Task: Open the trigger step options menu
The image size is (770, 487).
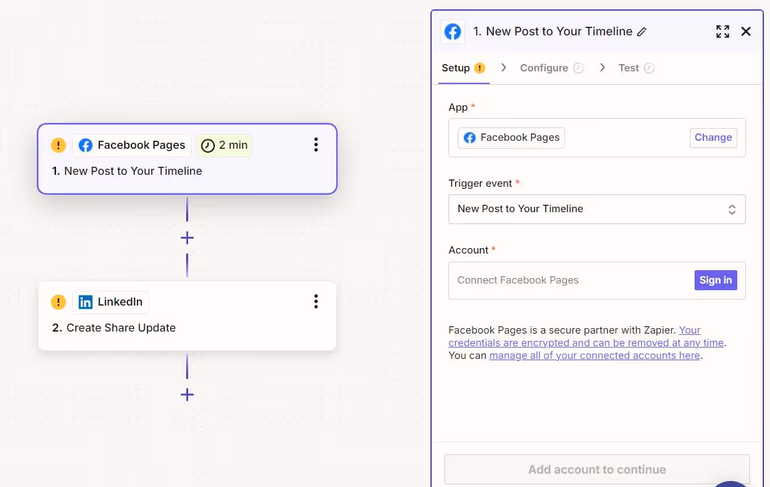Action: point(316,145)
